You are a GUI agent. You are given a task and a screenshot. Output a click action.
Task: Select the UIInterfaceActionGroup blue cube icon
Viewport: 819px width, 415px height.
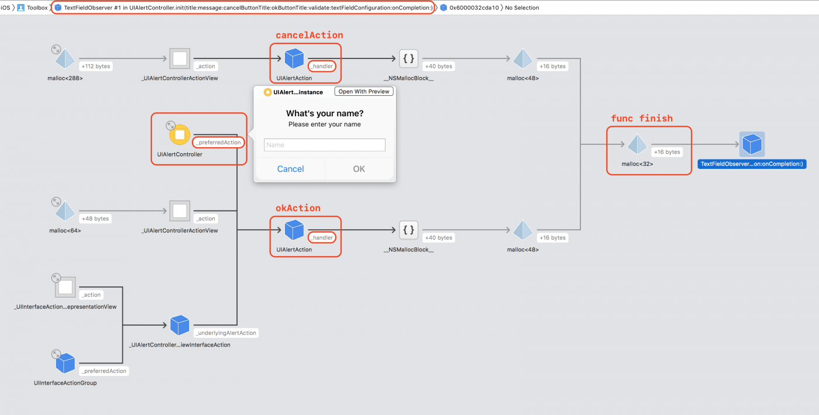coord(66,364)
